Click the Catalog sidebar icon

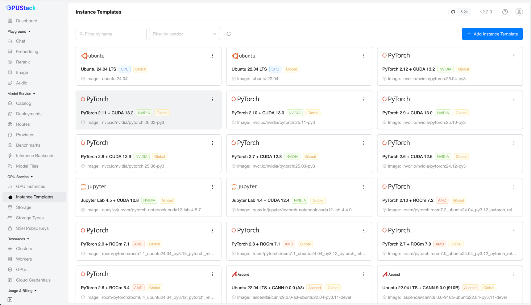click(x=10, y=103)
